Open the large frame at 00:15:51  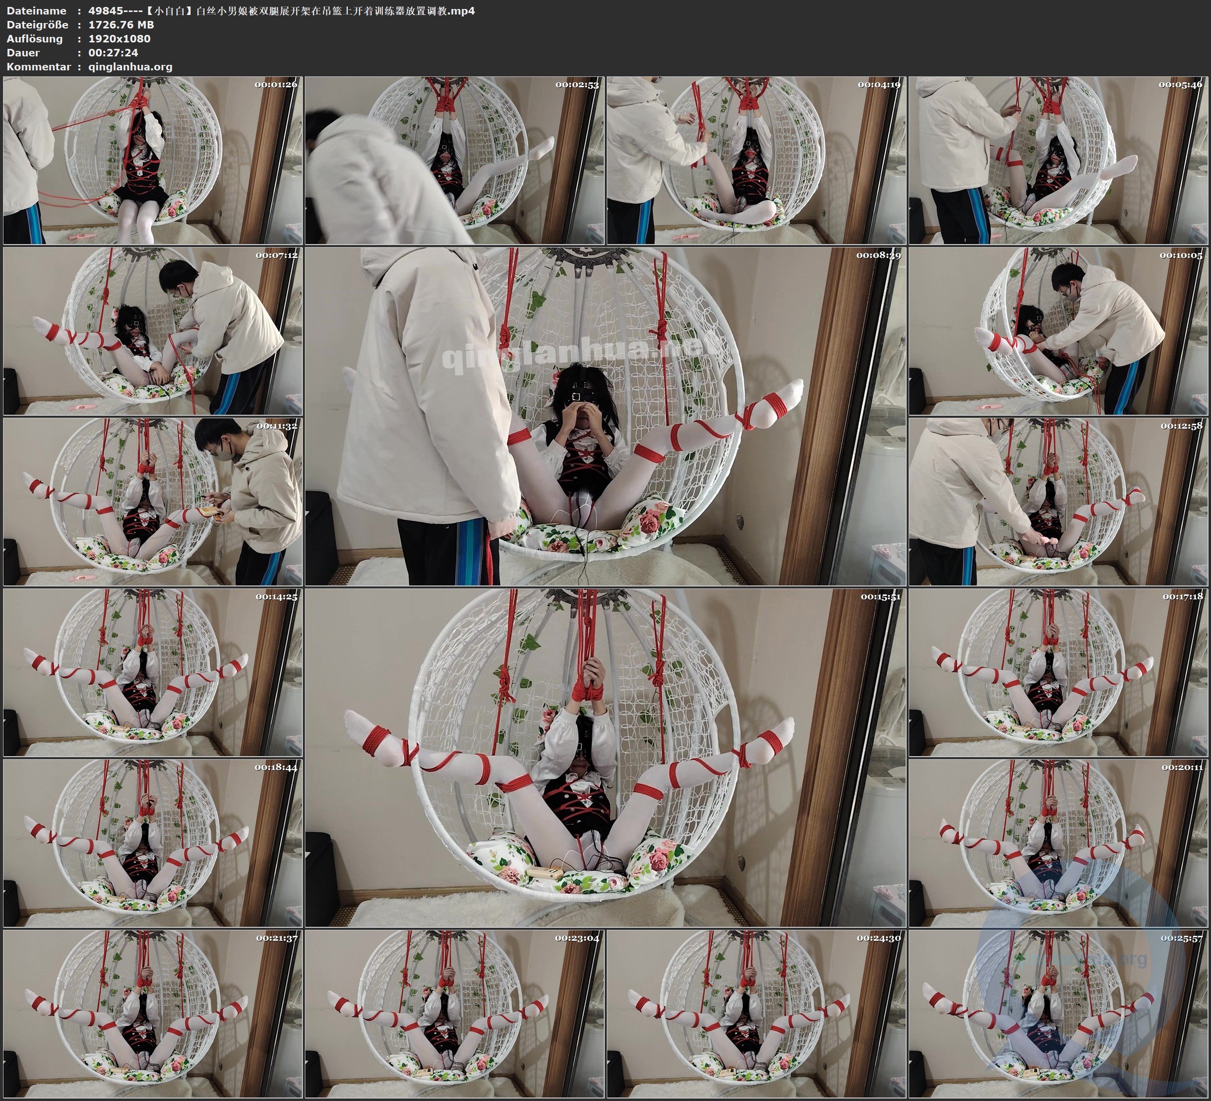pyautogui.click(x=605, y=757)
